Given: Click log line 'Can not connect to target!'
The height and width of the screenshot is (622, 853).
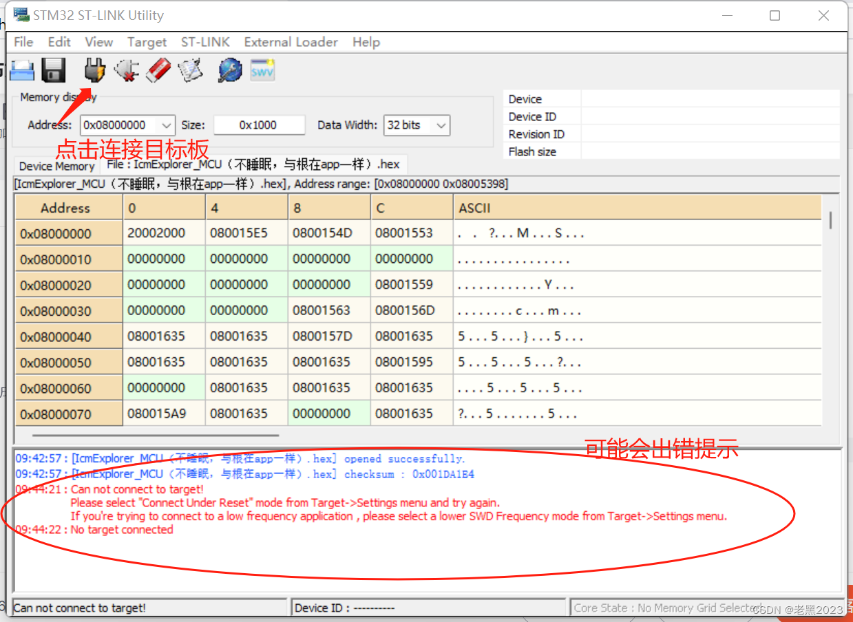Looking at the screenshot, I should click(109, 489).
